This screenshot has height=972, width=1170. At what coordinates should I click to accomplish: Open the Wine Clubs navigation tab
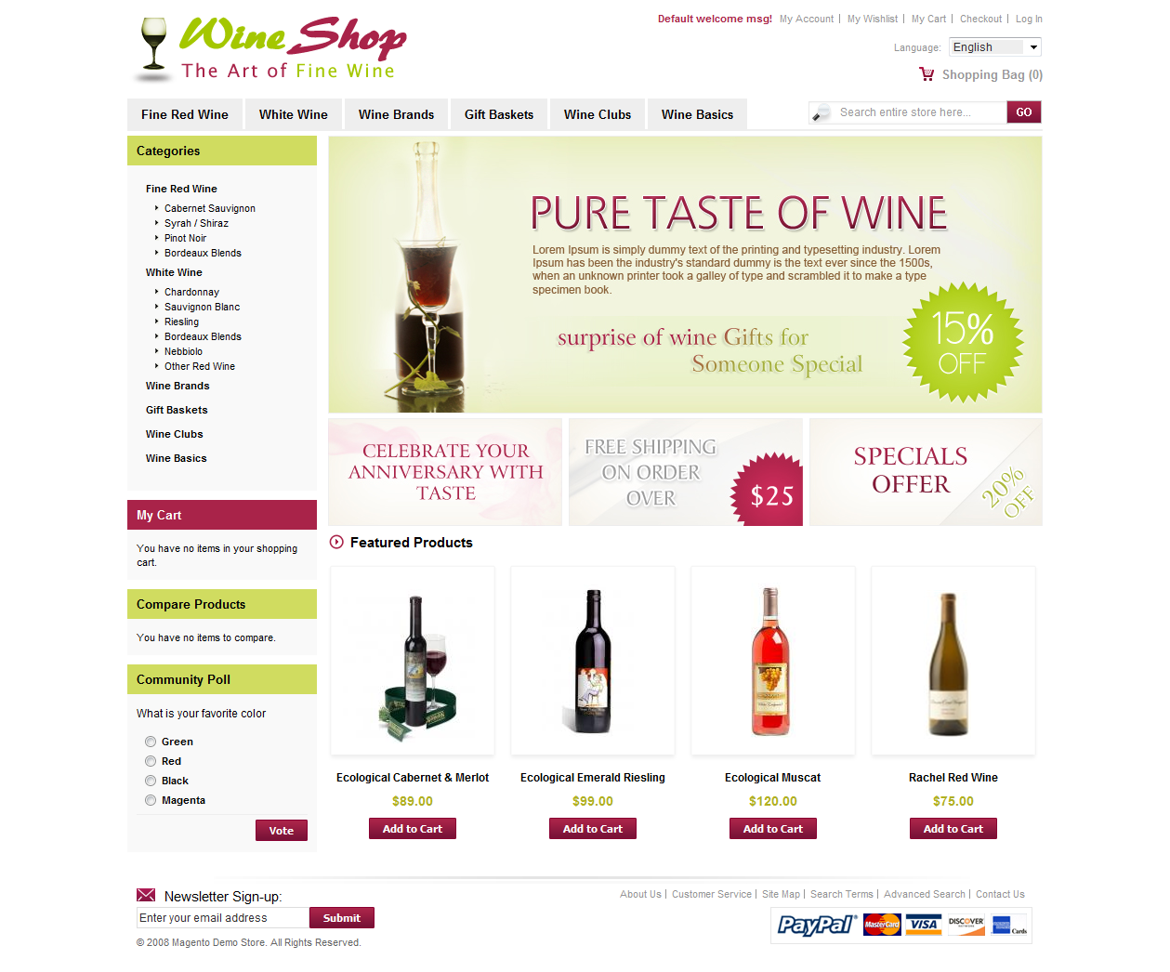point(598,114)
